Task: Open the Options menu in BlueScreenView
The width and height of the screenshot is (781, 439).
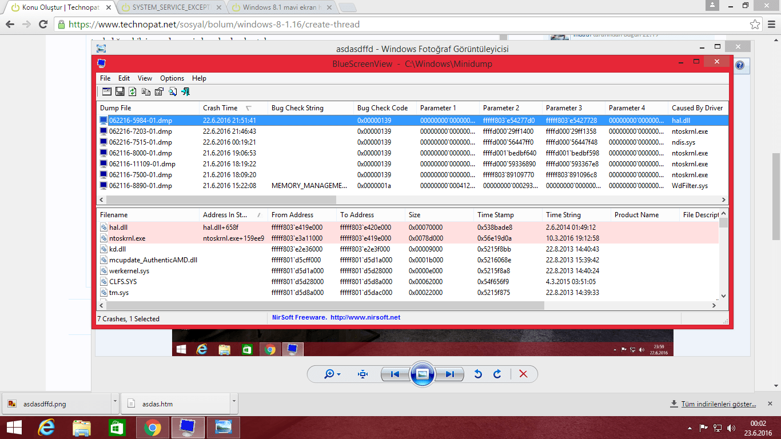Action: tap(172, 78)
